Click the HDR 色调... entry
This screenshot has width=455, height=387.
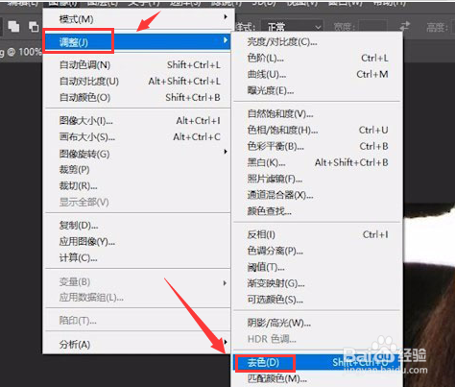click(317, 339)
